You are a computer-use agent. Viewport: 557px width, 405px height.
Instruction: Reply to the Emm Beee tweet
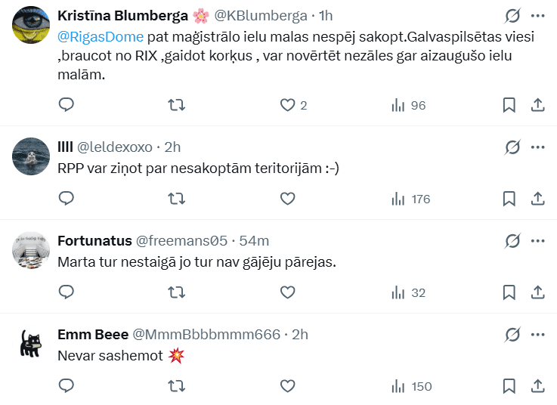point(67,386)
